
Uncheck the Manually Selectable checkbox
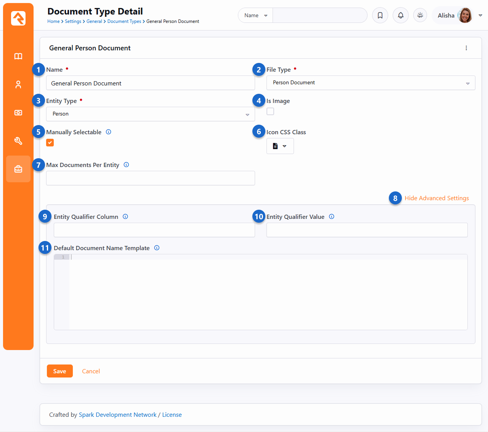click(50, 143)
